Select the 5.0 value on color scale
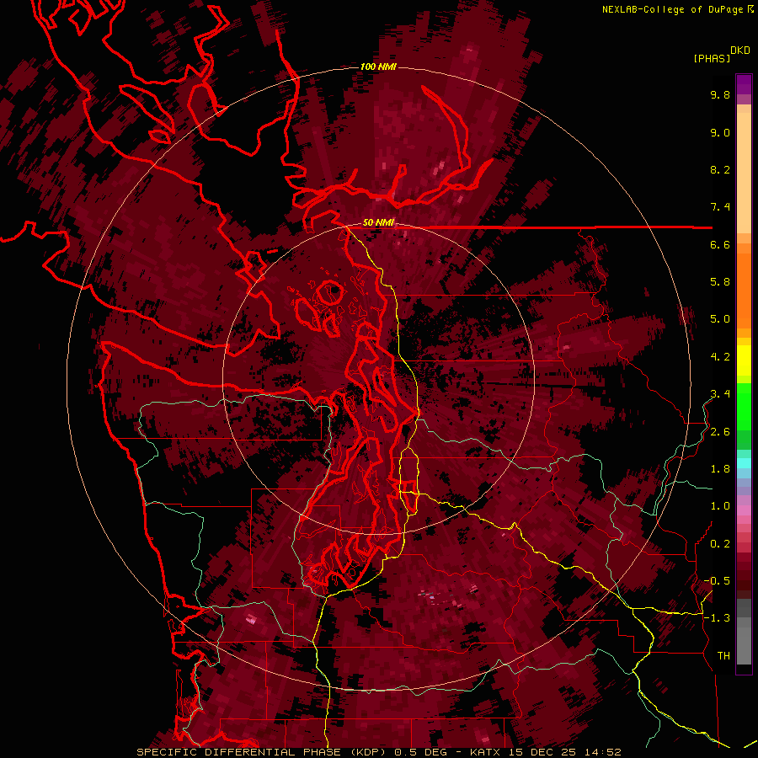758x758 pixels. (x=720, y=319)
